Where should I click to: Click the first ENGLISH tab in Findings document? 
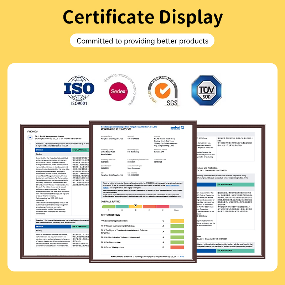pyautogui.click(x=53, y=150)
